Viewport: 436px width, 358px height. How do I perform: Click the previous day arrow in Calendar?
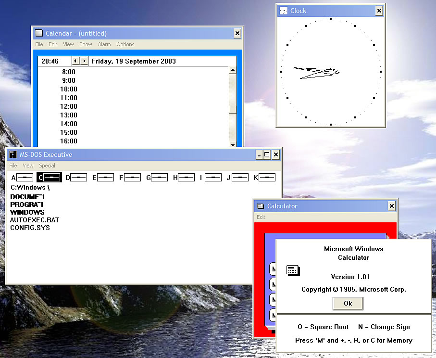(75, 61)
